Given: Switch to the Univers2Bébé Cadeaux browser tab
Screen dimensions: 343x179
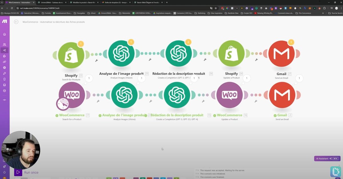Looking at the screenshot, I should [52, 2].
